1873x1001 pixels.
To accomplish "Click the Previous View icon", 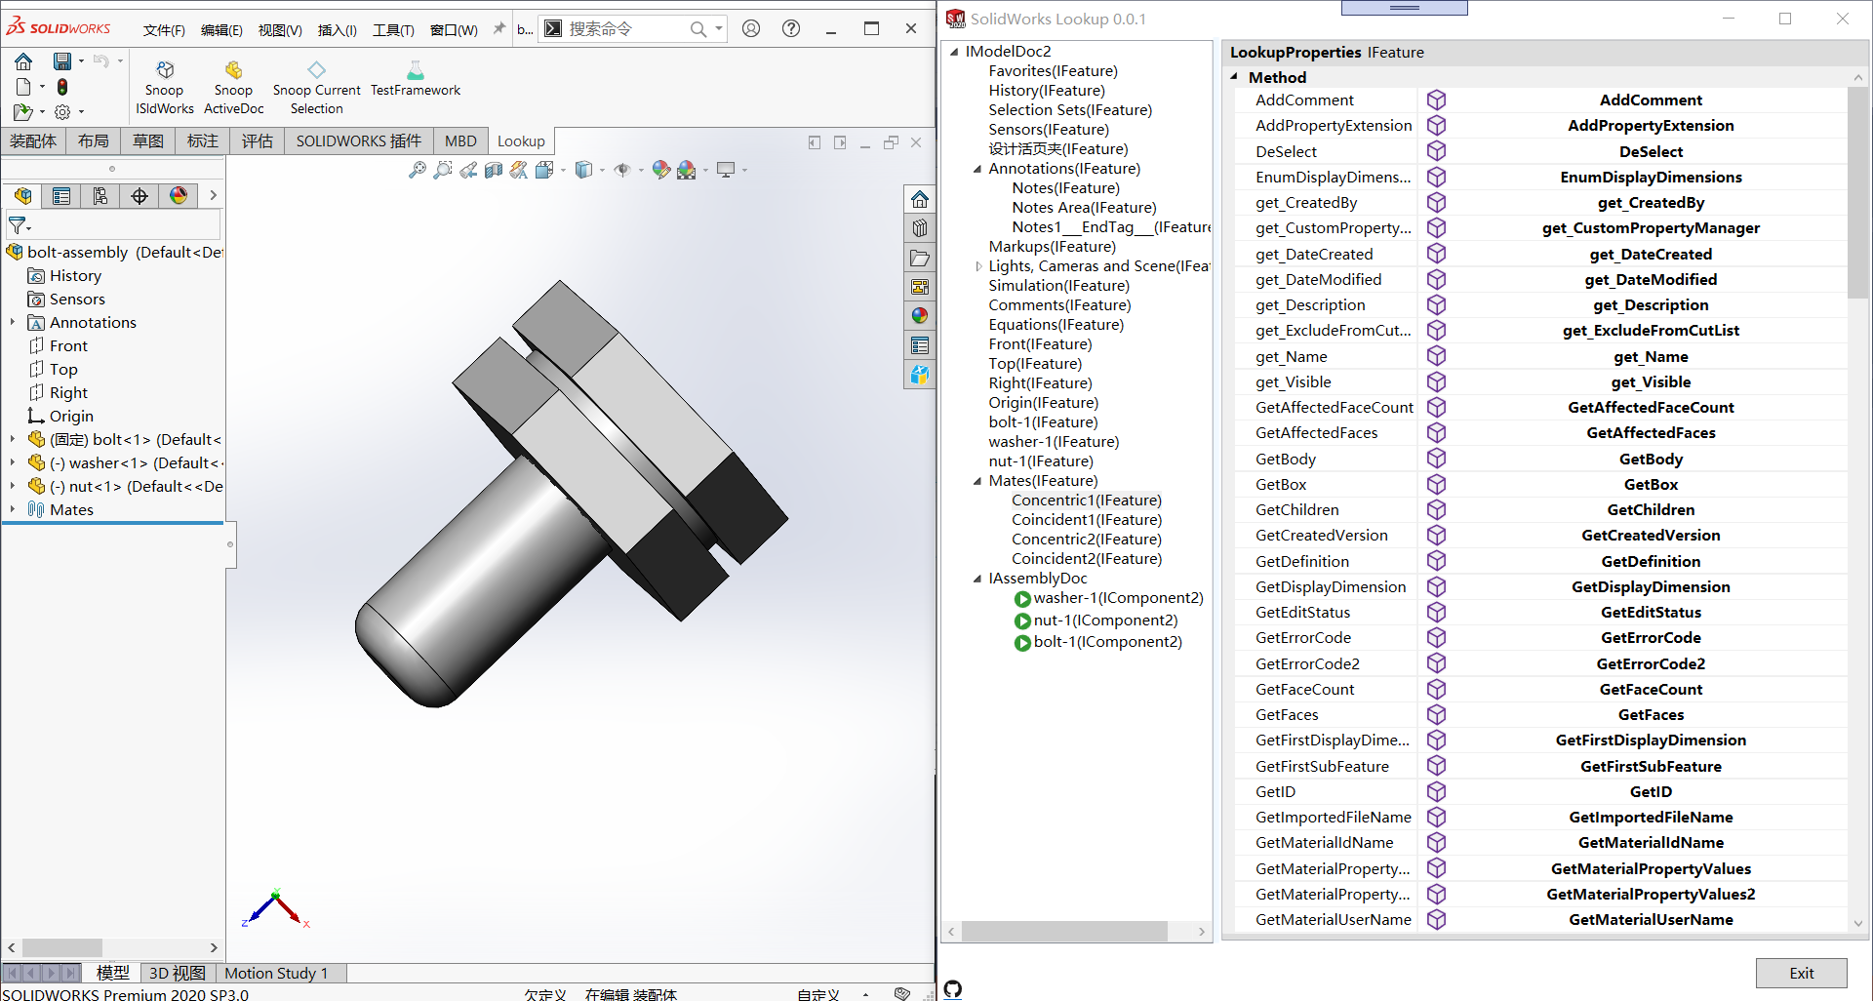I will 468,170.
